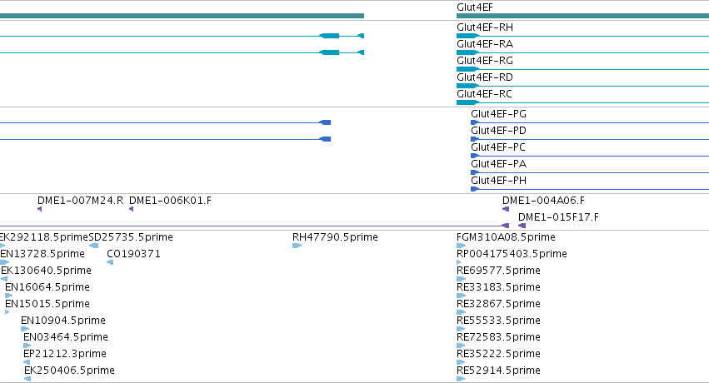Click the Glut4EF-RC transcript exon
709x383 pixels.
(x=467, y=102)
